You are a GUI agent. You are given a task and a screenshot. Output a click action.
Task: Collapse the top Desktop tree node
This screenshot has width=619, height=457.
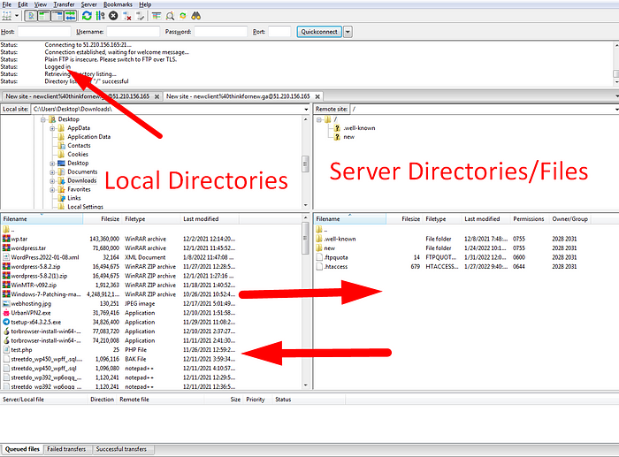pos(42,119)
